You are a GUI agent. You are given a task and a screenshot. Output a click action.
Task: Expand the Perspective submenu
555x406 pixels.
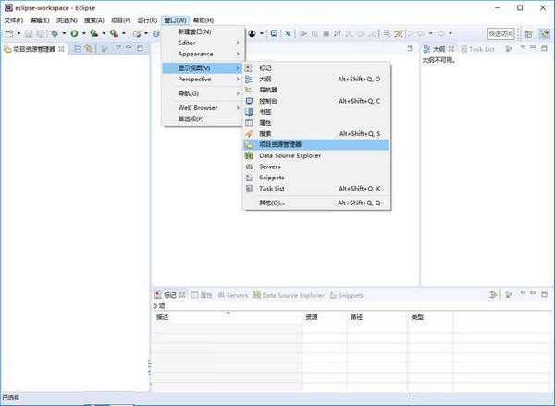(202, 80)
